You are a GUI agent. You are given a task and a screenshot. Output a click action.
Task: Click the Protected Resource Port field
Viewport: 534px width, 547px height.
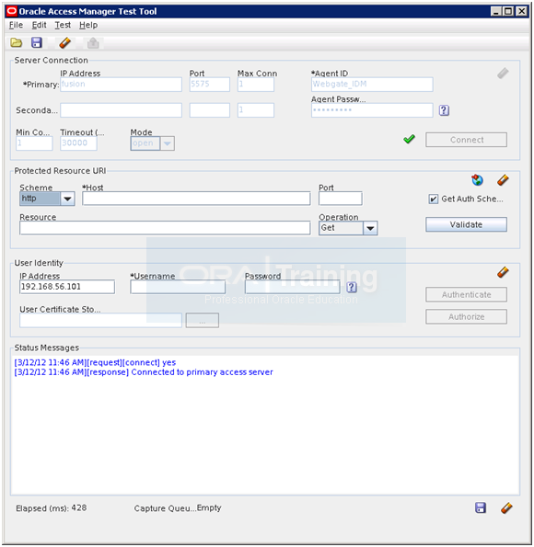[341, 199]
